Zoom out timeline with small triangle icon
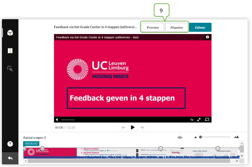Image resolution: width=252 pixels, height=167 pixels. [x=196, y=137]
